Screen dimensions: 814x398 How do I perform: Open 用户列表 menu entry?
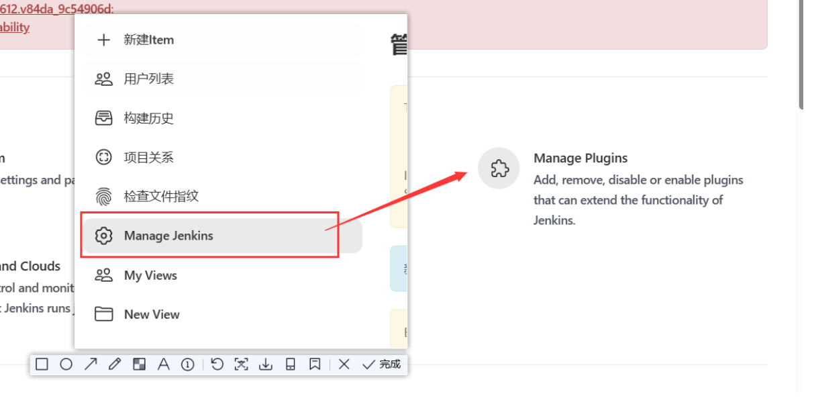click(x=223, y=79)
